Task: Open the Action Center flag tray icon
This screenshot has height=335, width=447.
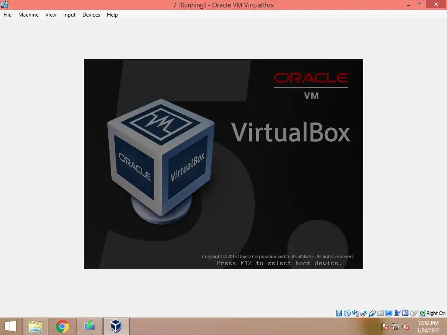Action: pyautogui.click(x=385, y=327)
